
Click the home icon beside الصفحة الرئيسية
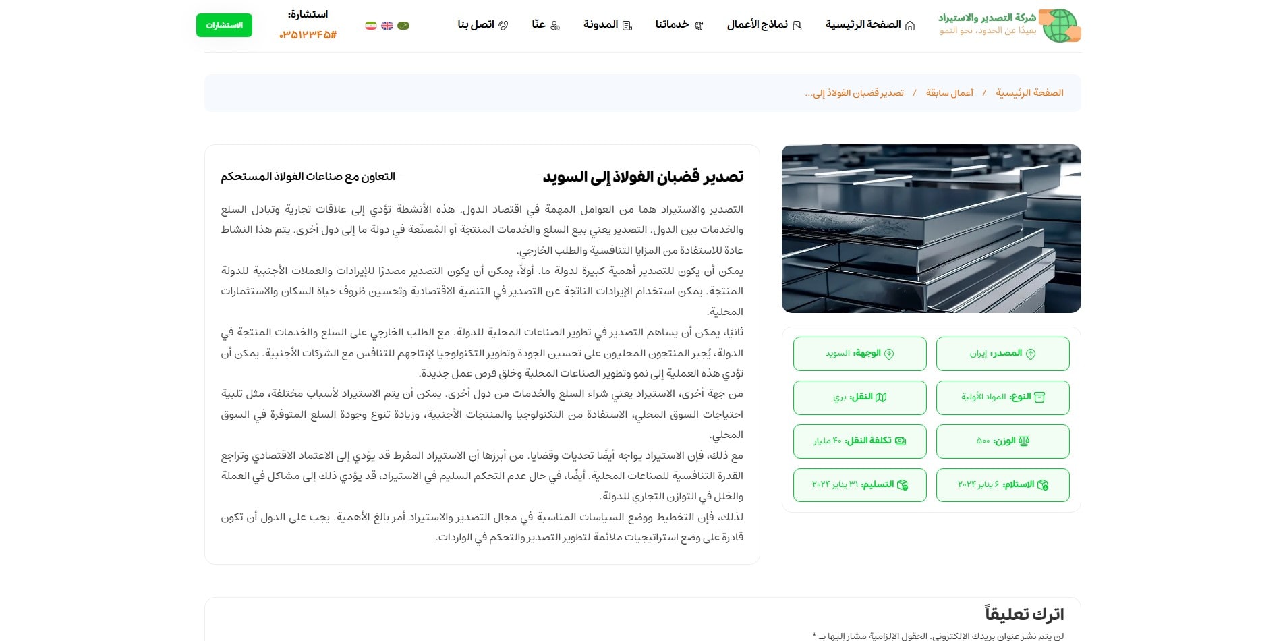(911, 25)
